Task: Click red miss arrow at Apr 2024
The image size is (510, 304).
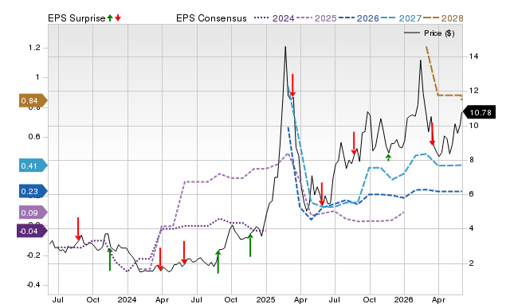Action: coord(159,259)
